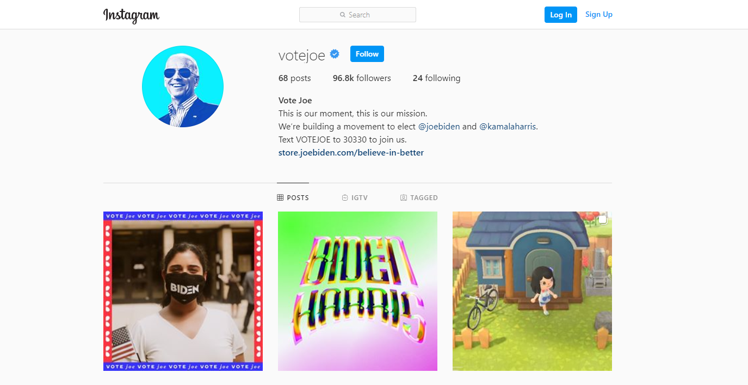Viewport: 748px width, 385px height.
Task: Open the rainbow Biden Harris post
Action: [357, 291]
